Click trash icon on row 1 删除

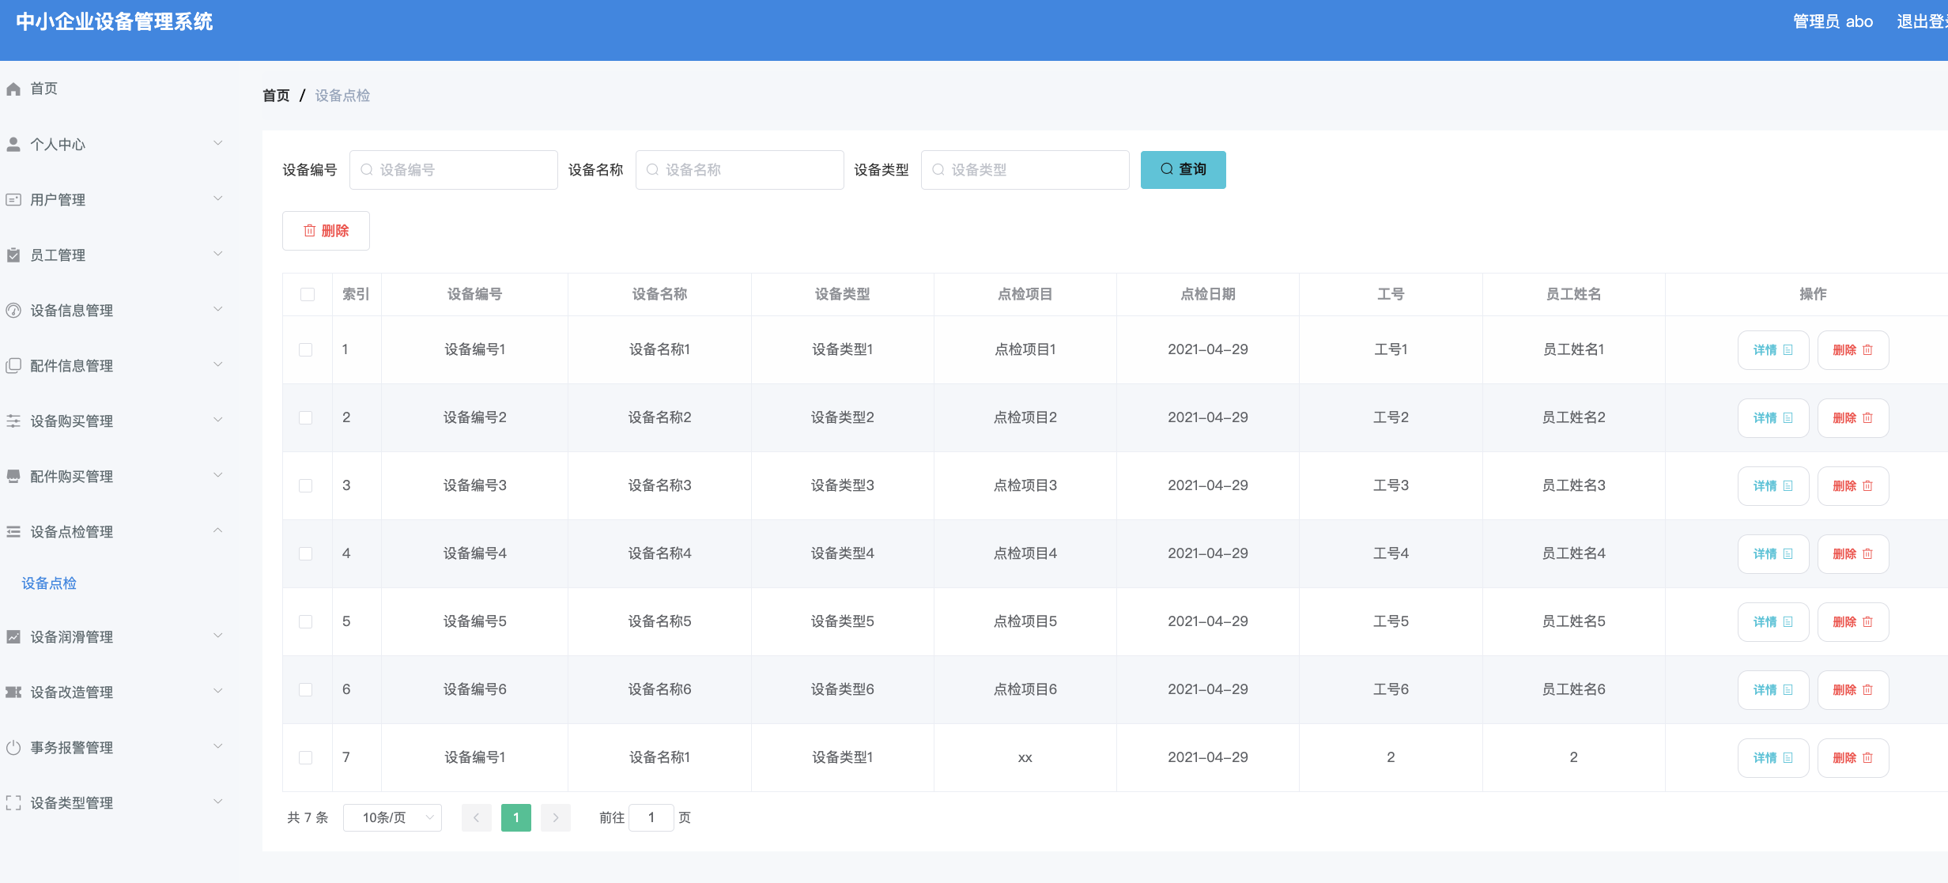coord(1867,349)
